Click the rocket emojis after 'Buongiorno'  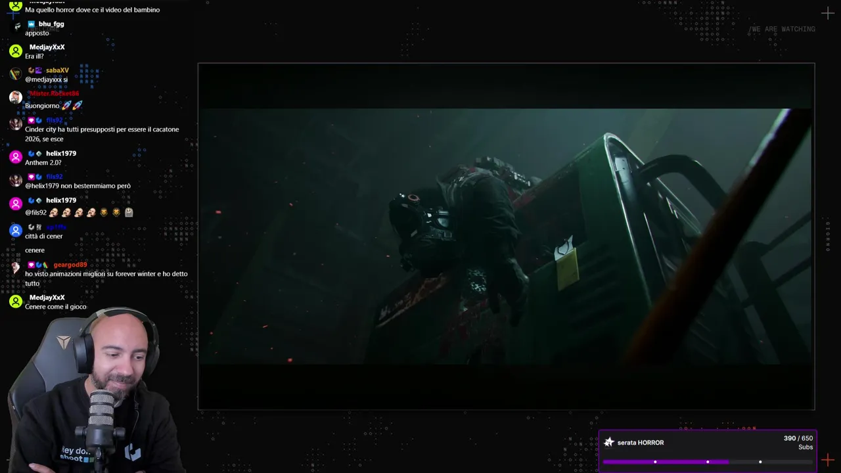click(72, 105)
